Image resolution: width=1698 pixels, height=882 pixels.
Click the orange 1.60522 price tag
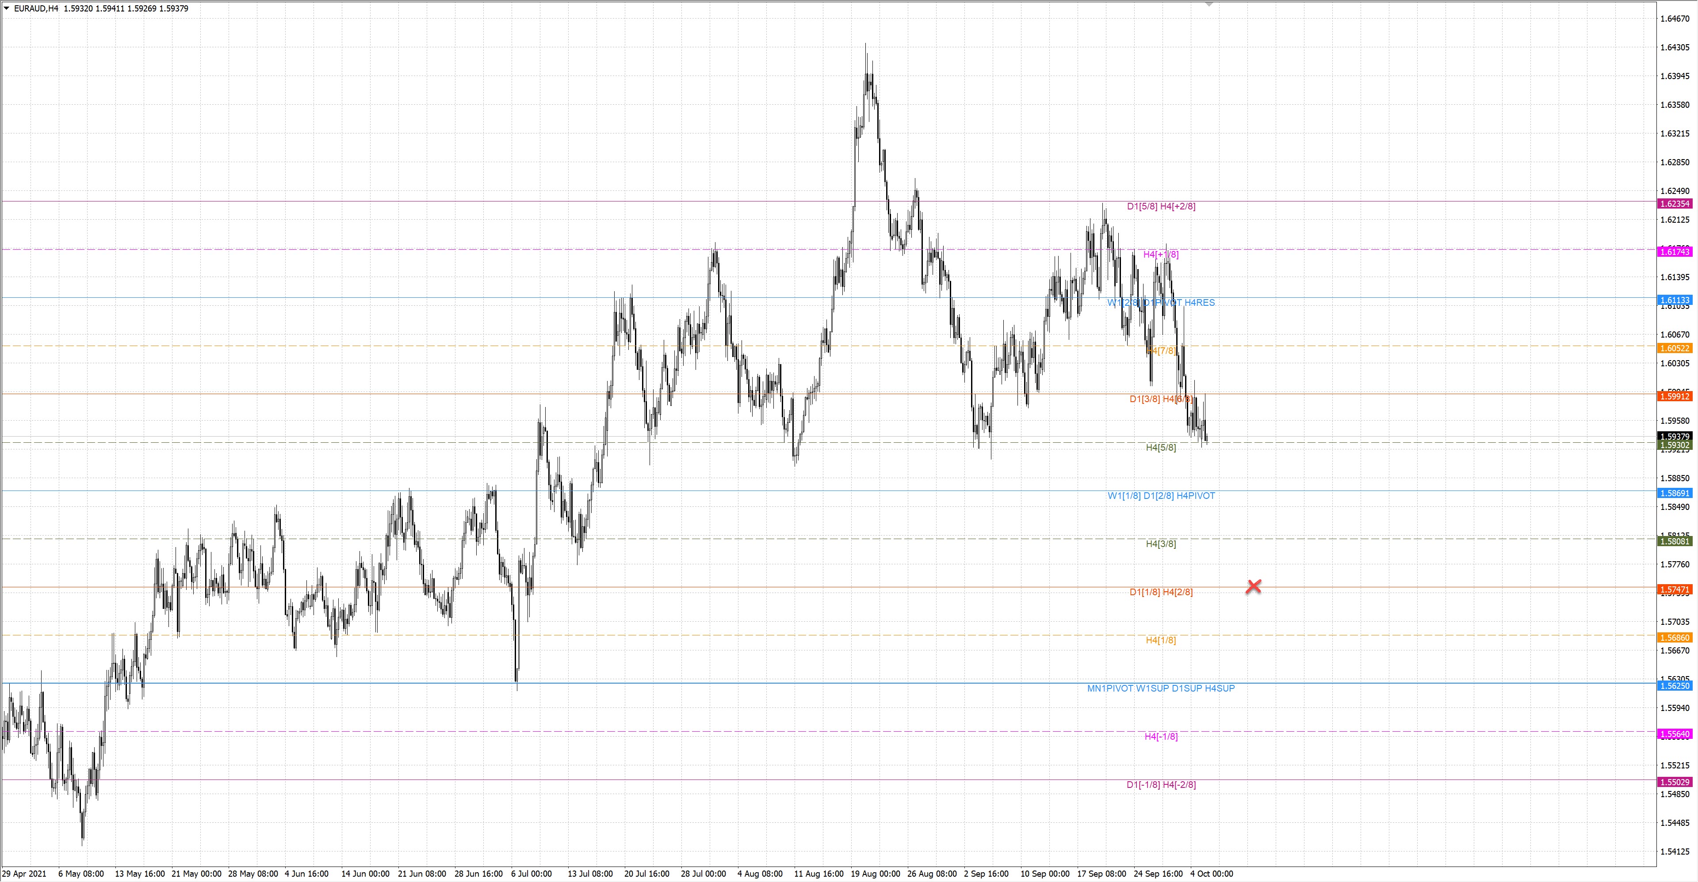[x=1674, y=349]
